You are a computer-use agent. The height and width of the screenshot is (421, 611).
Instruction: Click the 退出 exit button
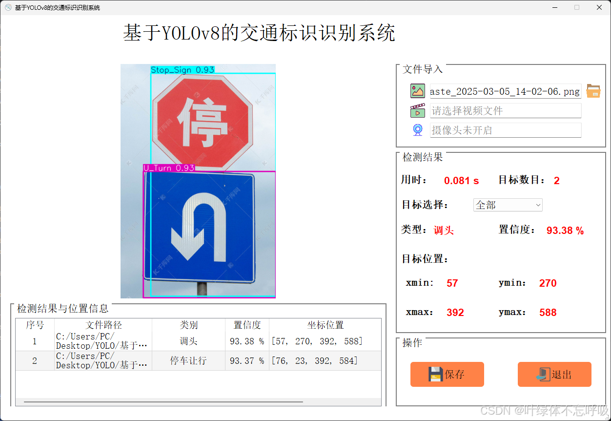pyautogui.click(x=554, y=375)
